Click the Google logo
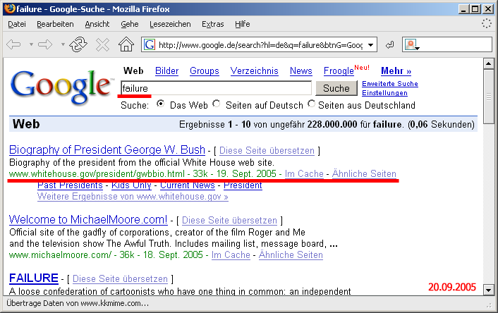498x313 pixels. (61, 87)
